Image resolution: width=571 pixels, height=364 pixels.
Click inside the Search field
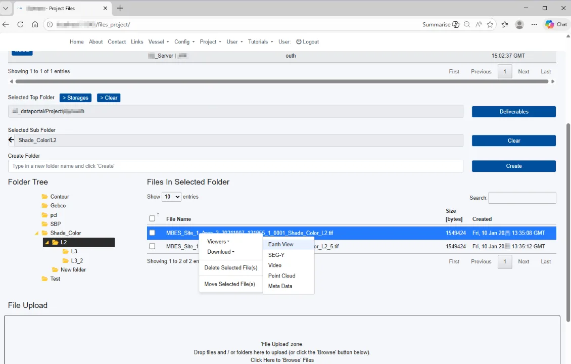[522, 198]
